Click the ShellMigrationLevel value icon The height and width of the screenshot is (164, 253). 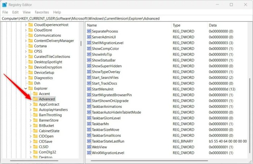[x=89, y=43]
